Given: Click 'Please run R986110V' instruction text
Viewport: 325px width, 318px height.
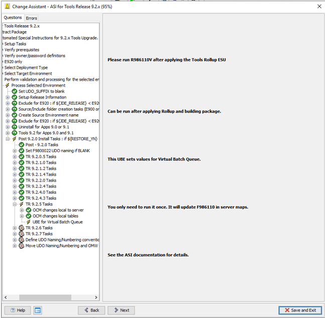Looking at the screenshot, I should [167, 60].
